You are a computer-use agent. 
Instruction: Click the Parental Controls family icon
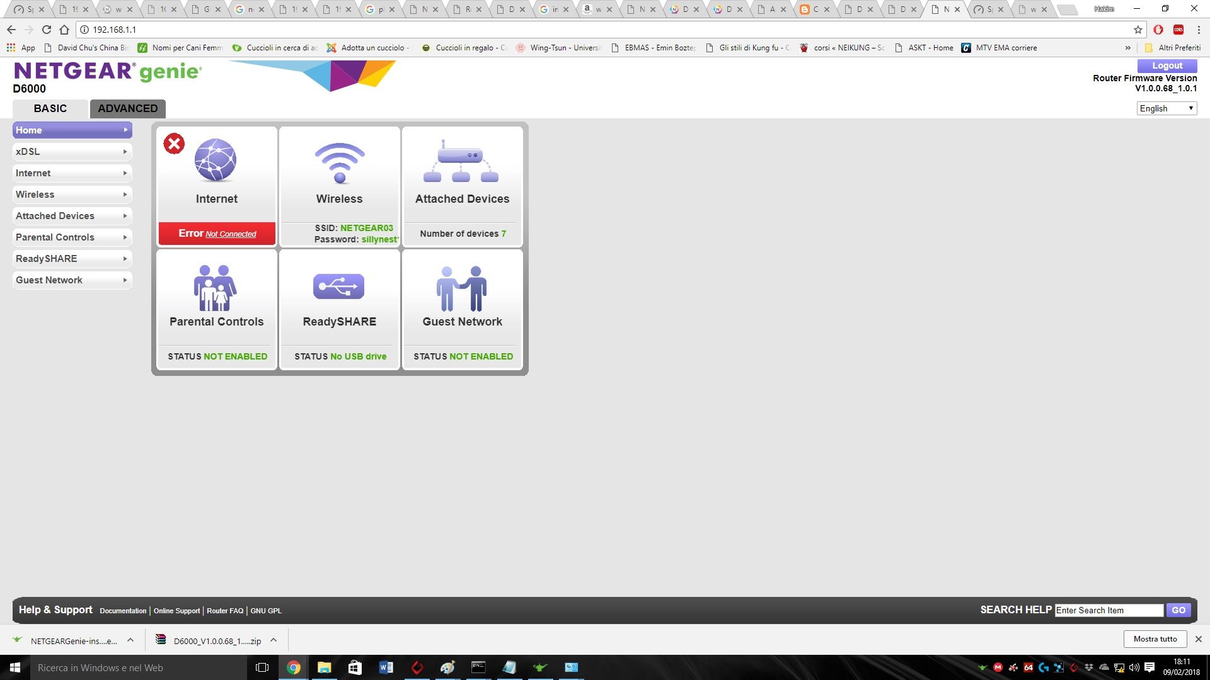tap(216, 286)
